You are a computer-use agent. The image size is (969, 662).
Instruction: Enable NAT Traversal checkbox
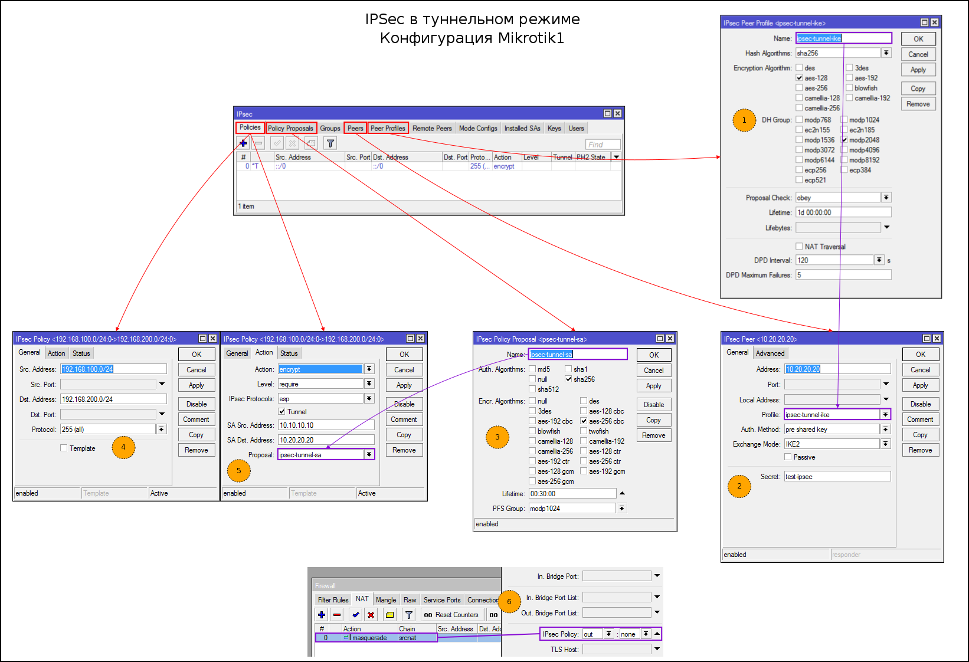pos(799,246)
